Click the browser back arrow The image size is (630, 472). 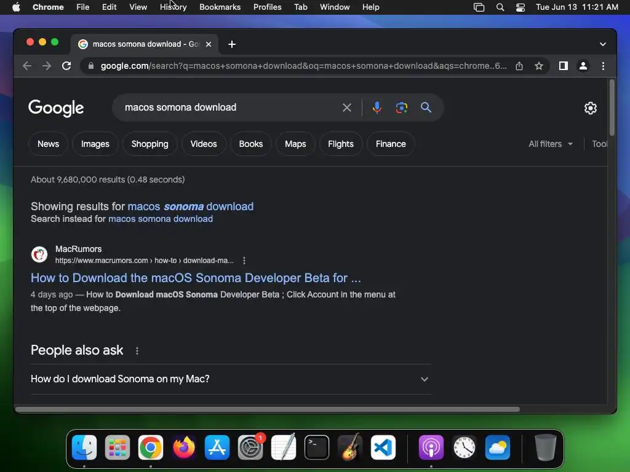click(27, 66)
